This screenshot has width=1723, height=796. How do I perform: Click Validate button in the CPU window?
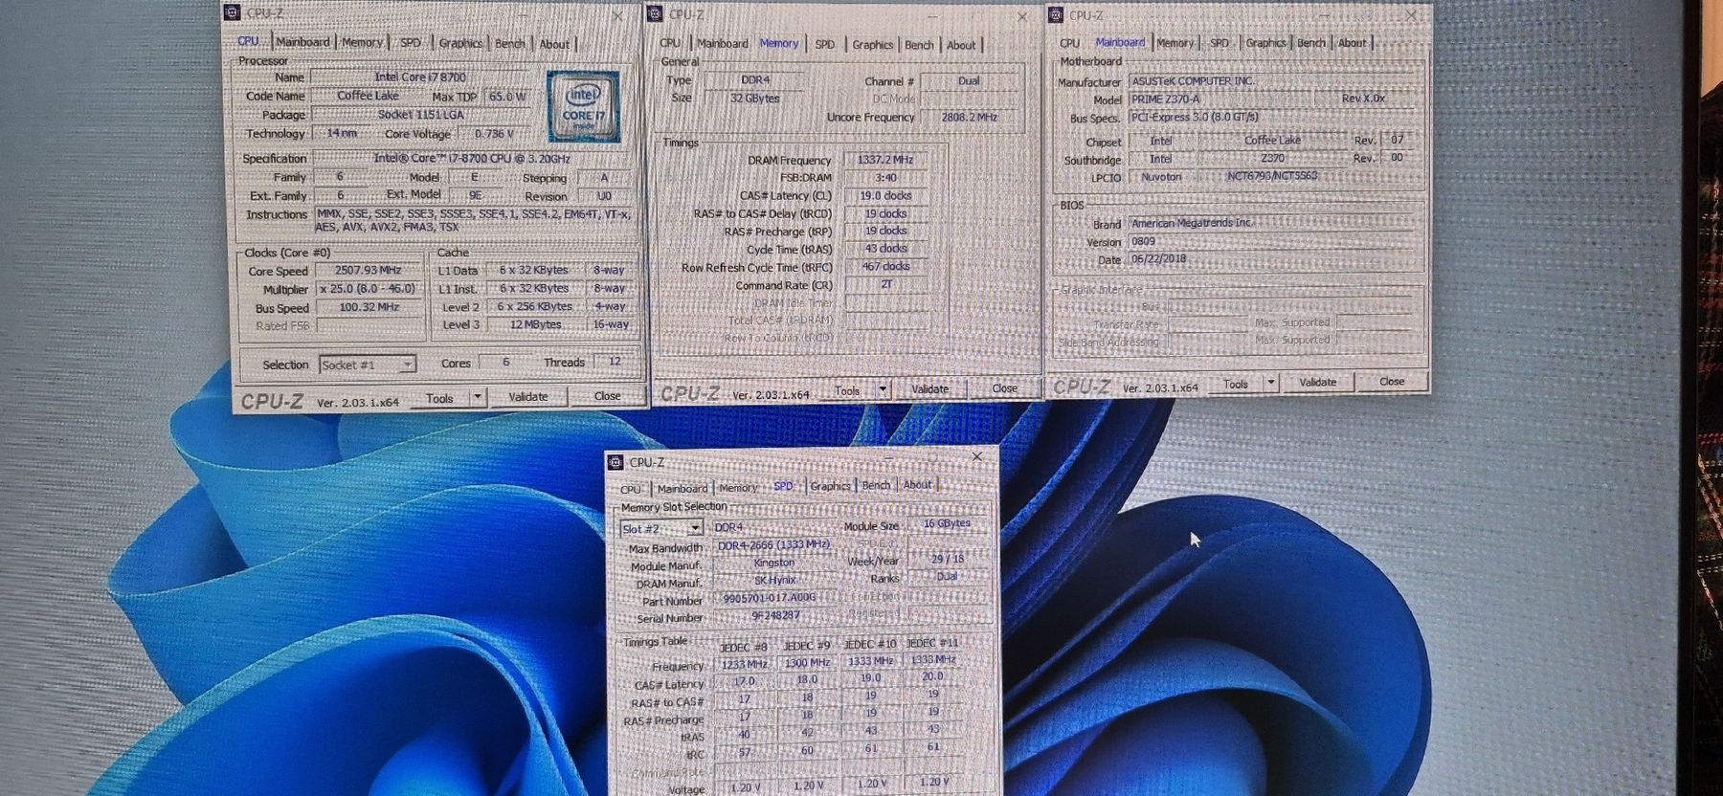[x=528, y=396]
